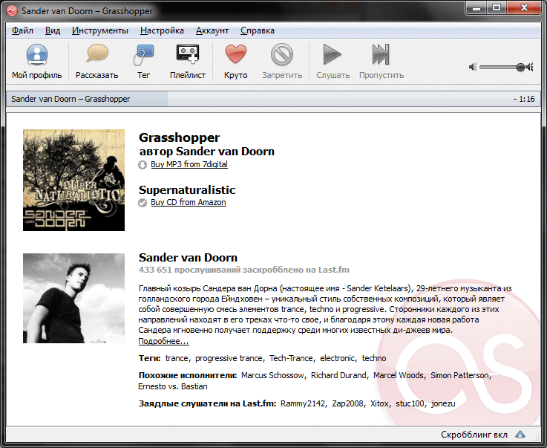Image resolution: width=547 pixels, height=448 pixels.
Task: Open the Справка menu
Action: [258, 30]
